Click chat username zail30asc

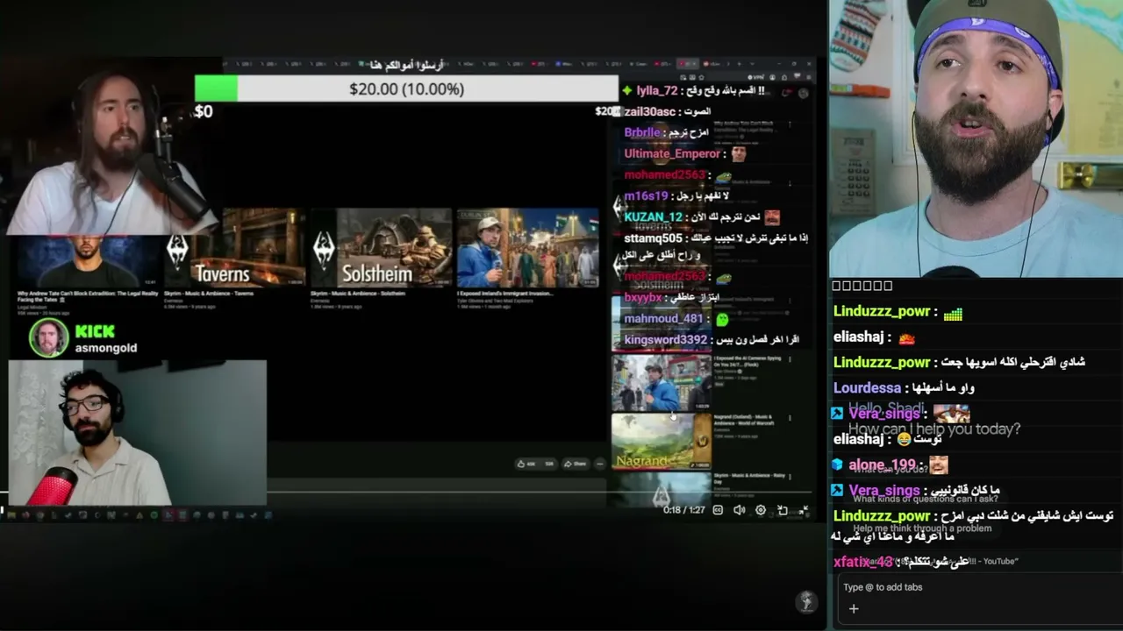(x=650, y=111)
